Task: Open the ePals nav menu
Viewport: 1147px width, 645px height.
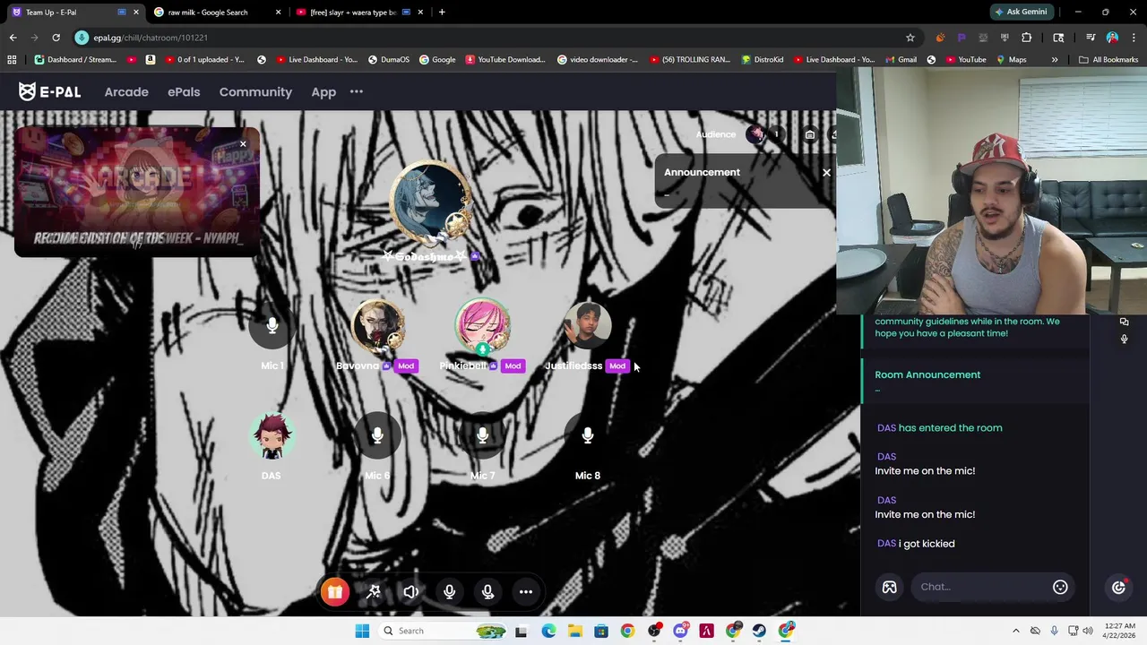Action: point(184,91)
